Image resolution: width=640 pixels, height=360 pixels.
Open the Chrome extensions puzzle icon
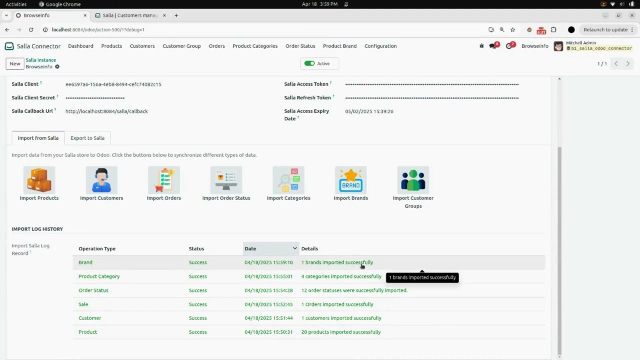pos(554,30)
